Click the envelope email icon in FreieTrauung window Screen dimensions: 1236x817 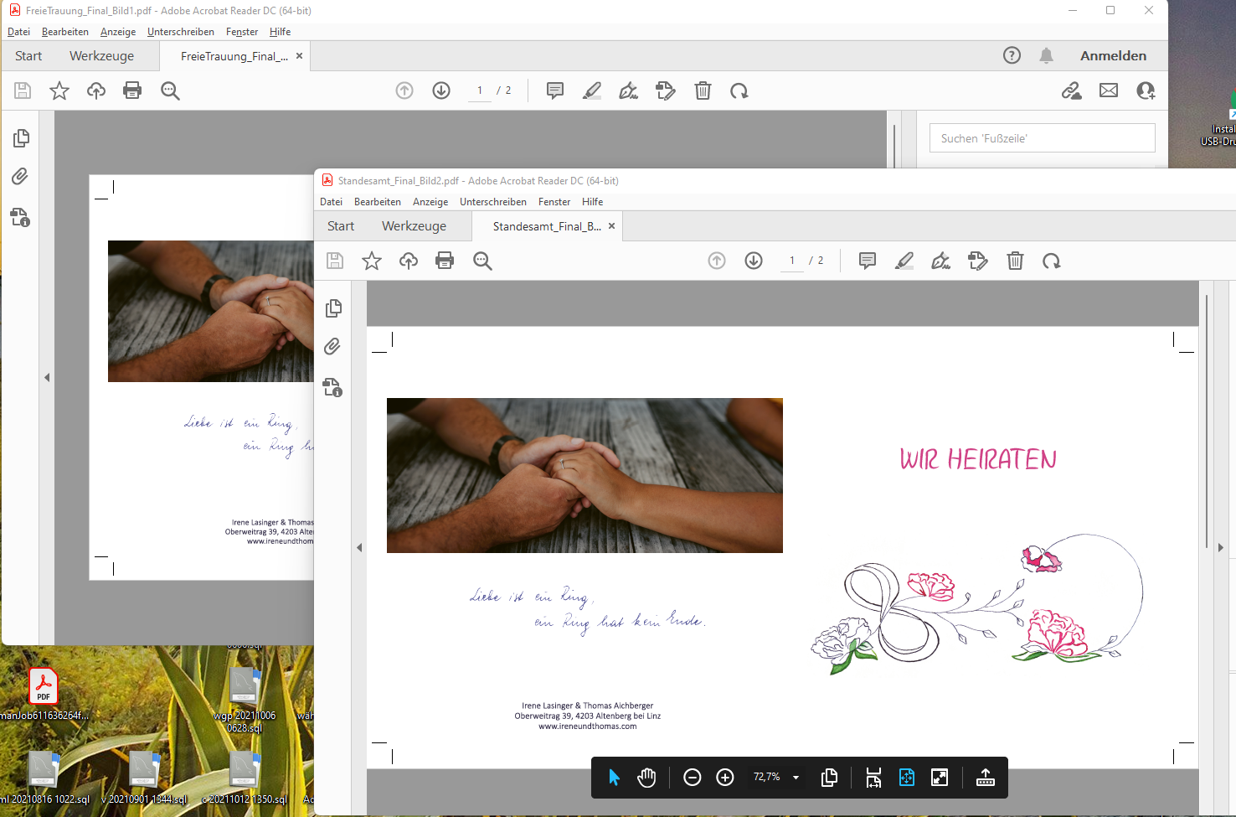click(x=1109, y=90)
